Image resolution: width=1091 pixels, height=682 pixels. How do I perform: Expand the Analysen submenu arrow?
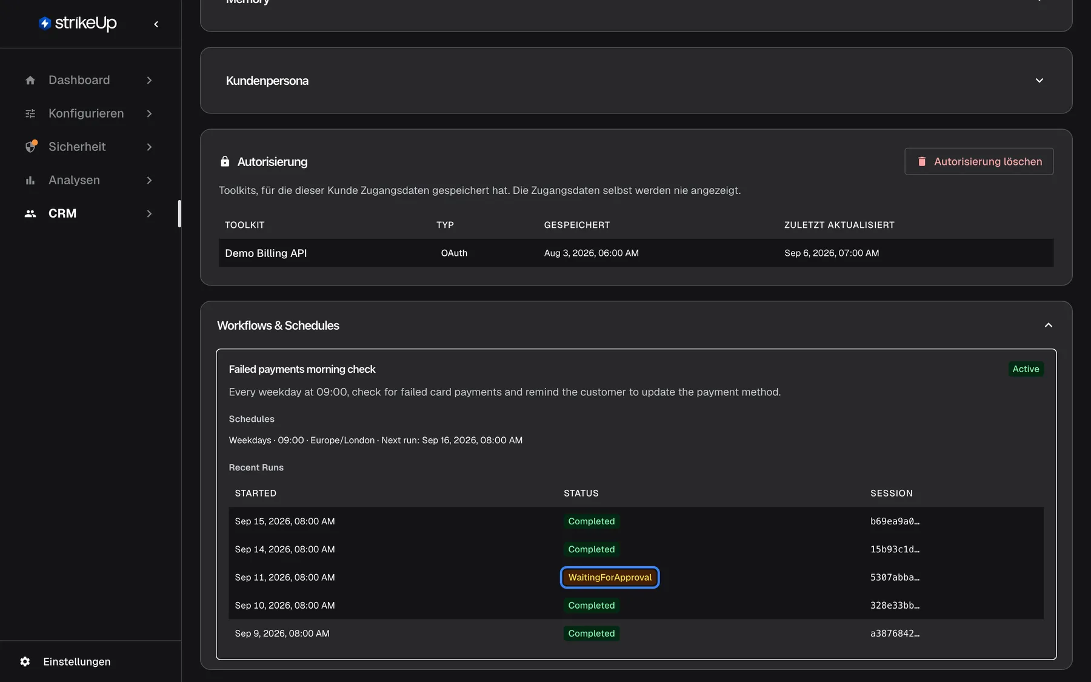(149, 180)
